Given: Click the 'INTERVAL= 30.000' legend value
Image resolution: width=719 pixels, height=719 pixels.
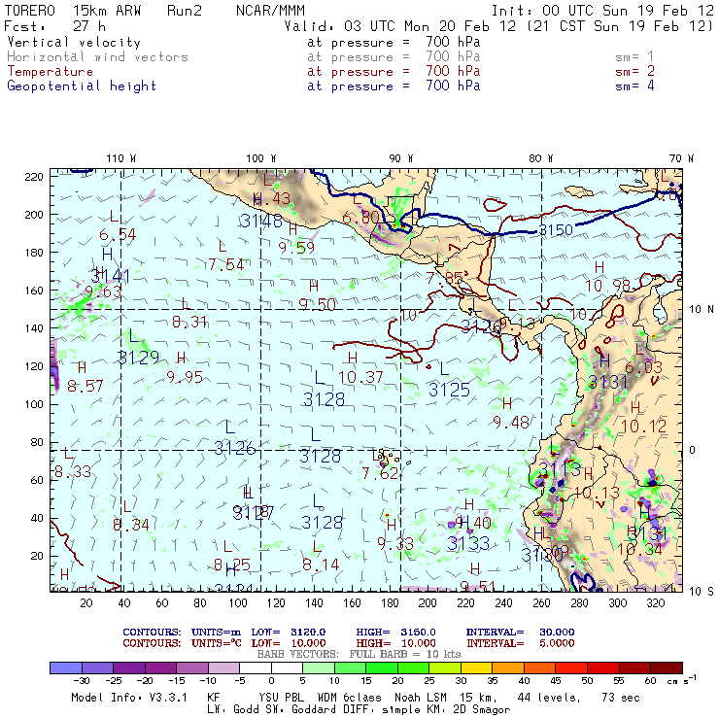Looking at the screenshot, I should pyautogui.click(x=521, y=633).
